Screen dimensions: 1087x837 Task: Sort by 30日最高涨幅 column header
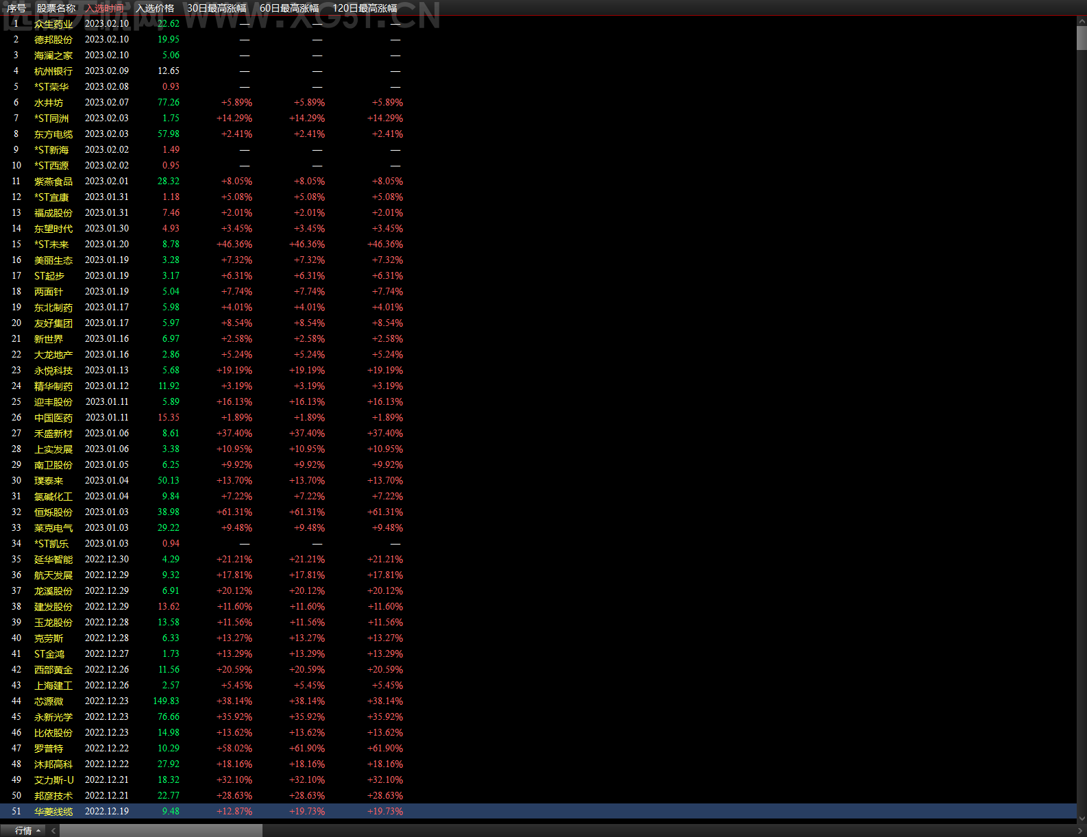pyautogui.click(x=217, y=8)
